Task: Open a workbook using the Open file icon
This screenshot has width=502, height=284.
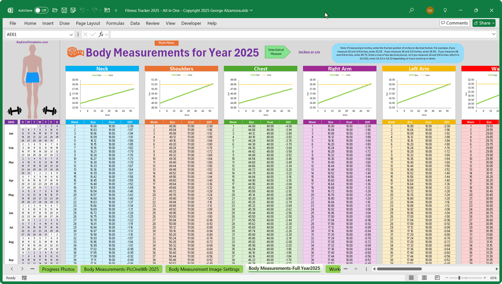Action: coord(55,10)
